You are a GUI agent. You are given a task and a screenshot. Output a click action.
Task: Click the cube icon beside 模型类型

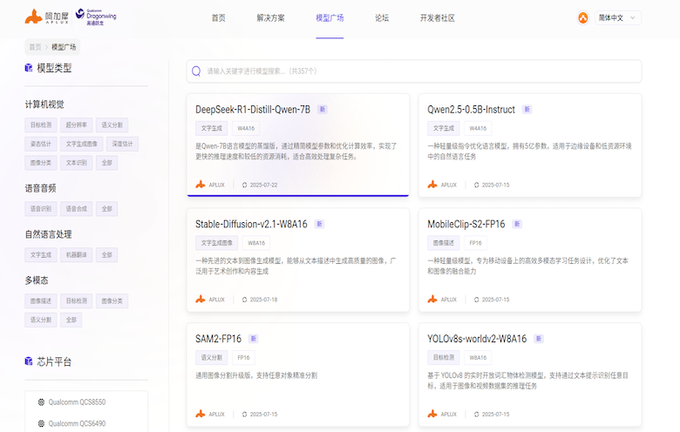[29, 68]
